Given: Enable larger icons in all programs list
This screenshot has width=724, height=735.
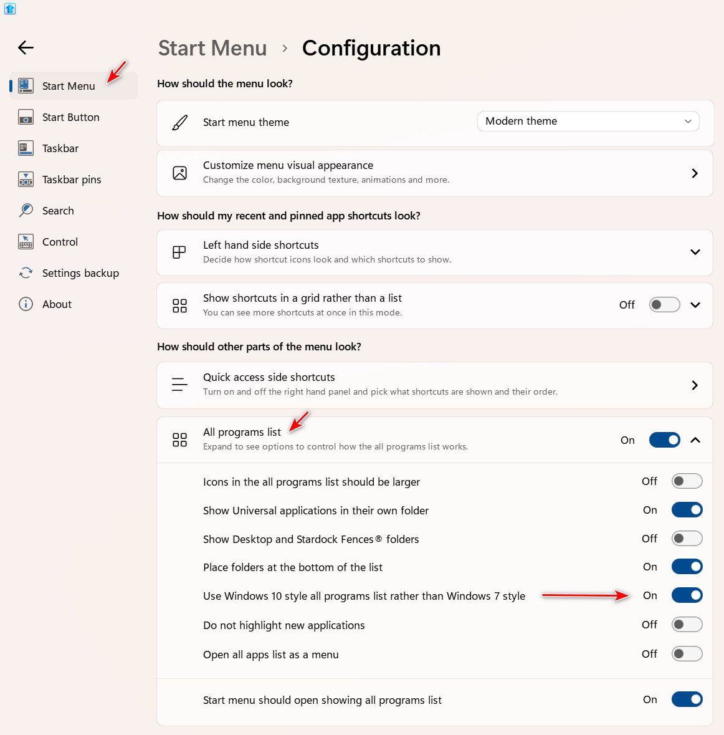Looking at the screenshot, I should pos(687,481).
